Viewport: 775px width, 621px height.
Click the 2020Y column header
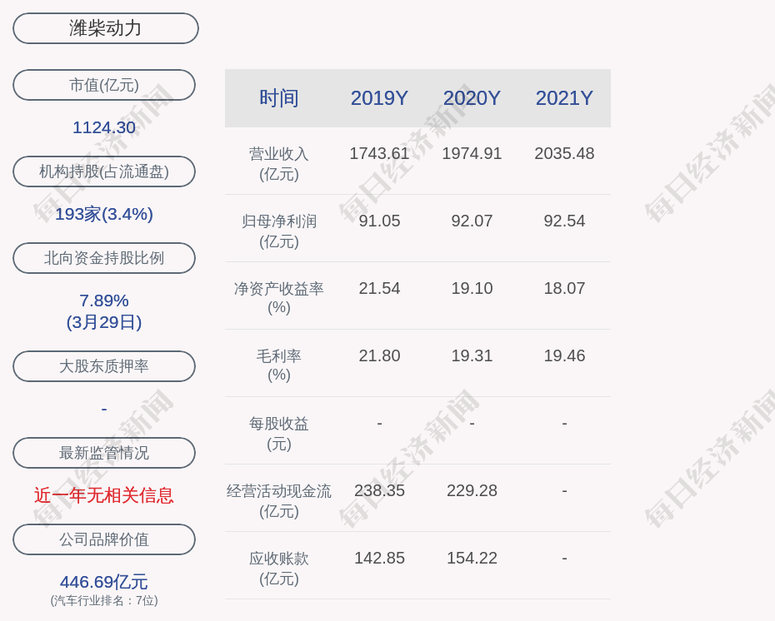click(472, 97)
